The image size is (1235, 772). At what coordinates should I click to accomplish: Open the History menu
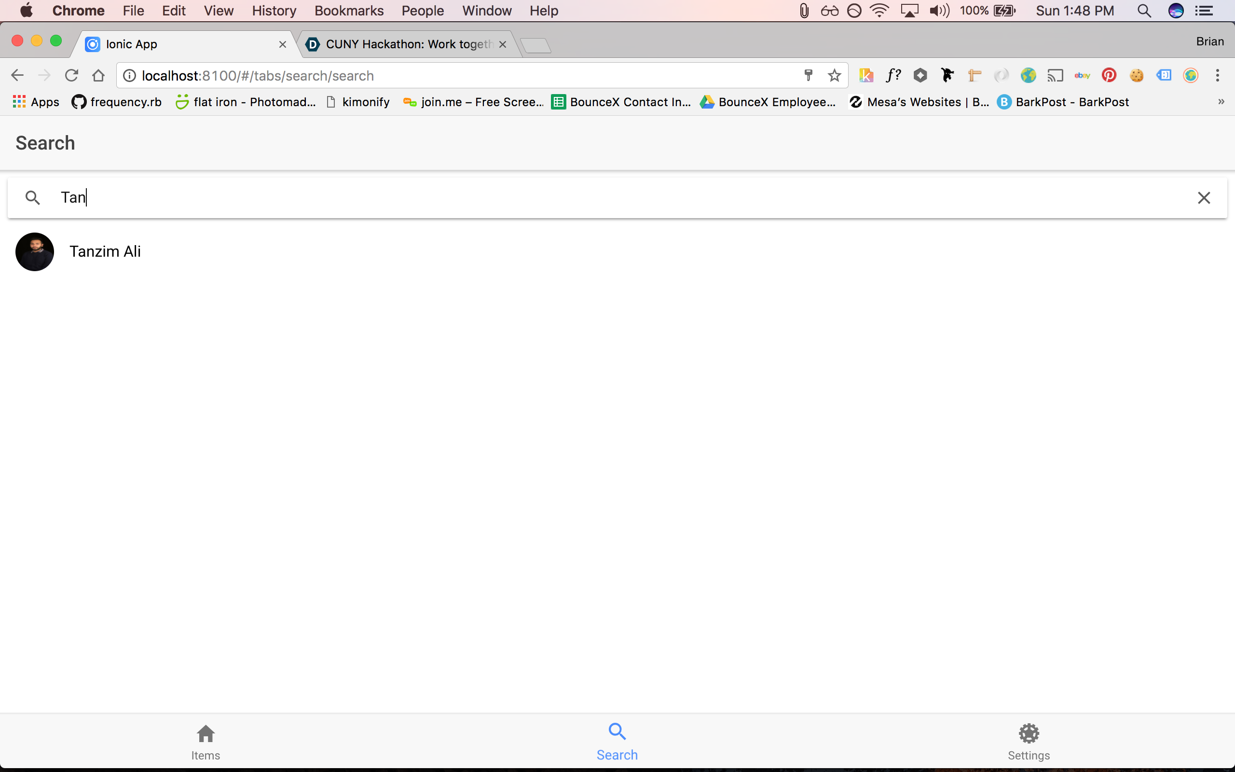click(x=274, y=11)
